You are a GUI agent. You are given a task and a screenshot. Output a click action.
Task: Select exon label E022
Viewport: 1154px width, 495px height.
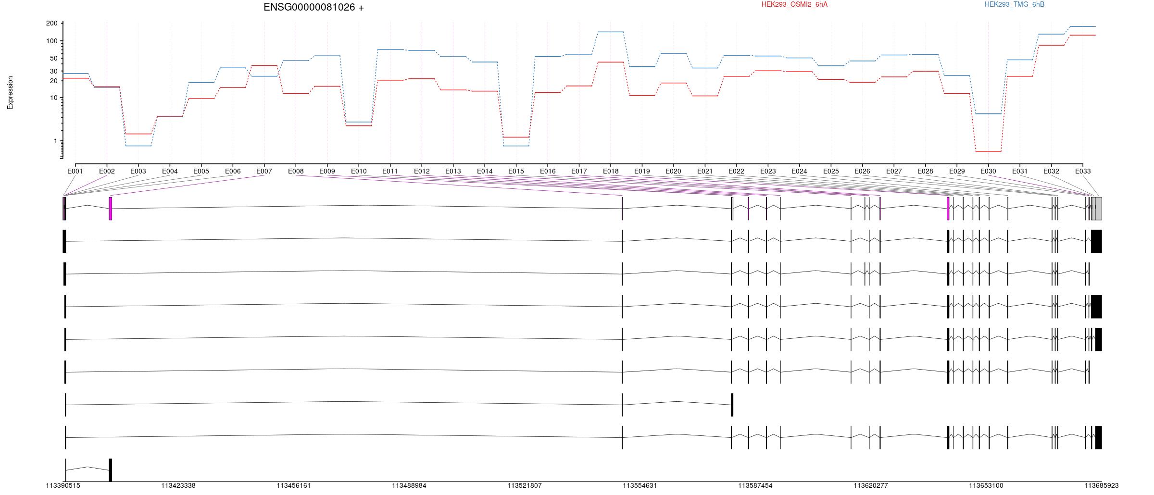[x=736, y=171]
